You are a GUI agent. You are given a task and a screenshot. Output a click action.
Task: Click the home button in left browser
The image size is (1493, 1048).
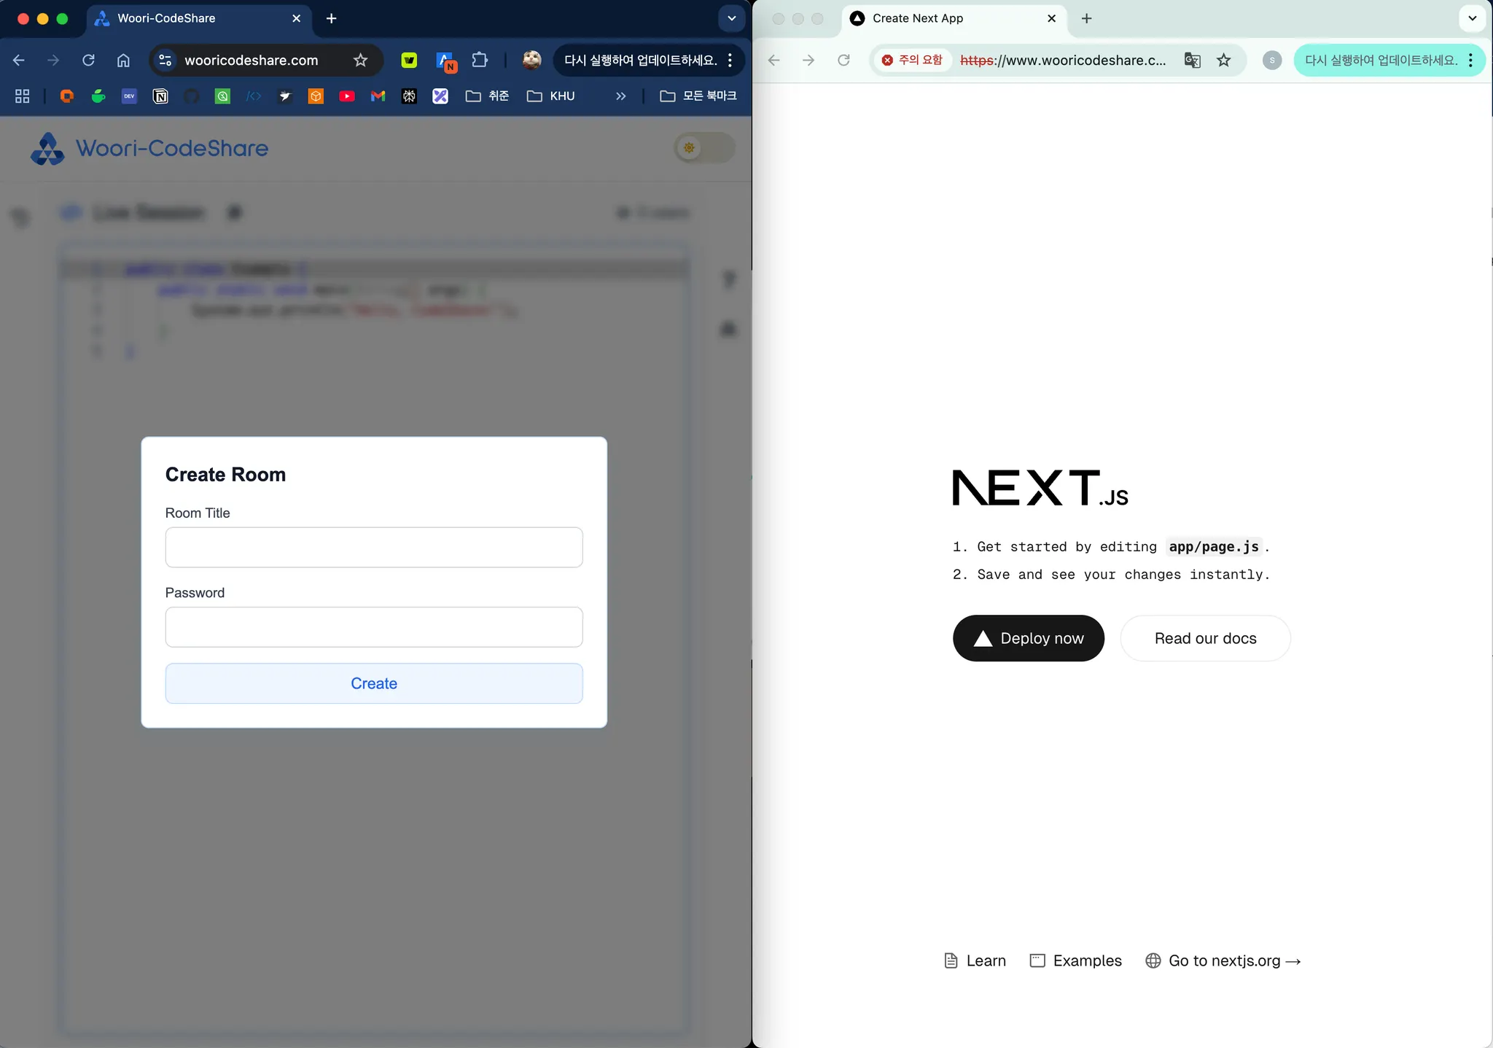click(x=123, y=60)
